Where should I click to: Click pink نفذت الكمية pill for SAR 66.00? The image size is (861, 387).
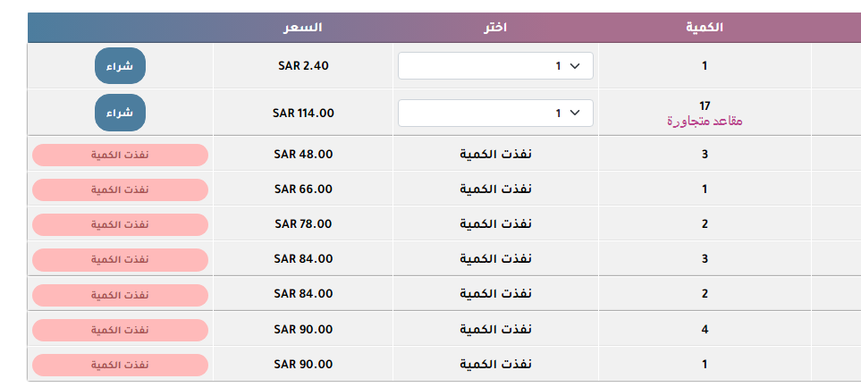coord(121,190)
